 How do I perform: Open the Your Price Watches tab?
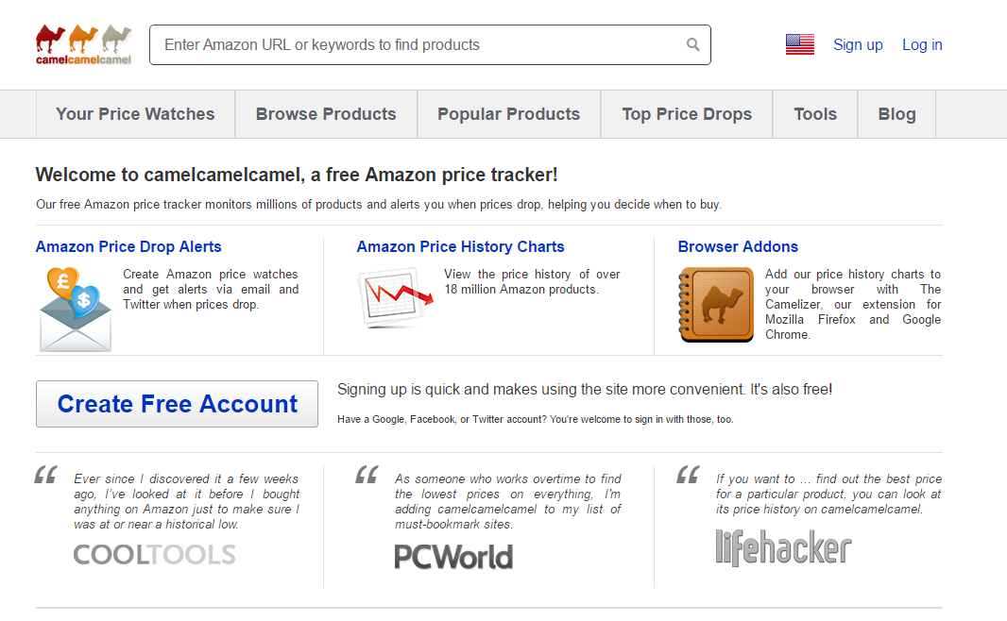point(135,114)
